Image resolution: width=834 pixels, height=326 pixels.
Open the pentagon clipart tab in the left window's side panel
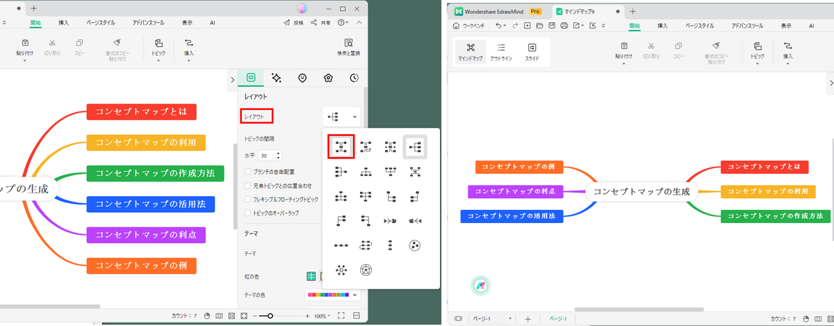[x=328, y=78]
